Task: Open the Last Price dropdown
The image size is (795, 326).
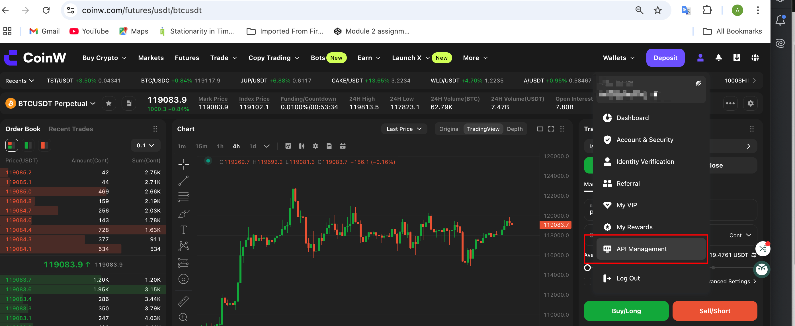Action: 404,129
